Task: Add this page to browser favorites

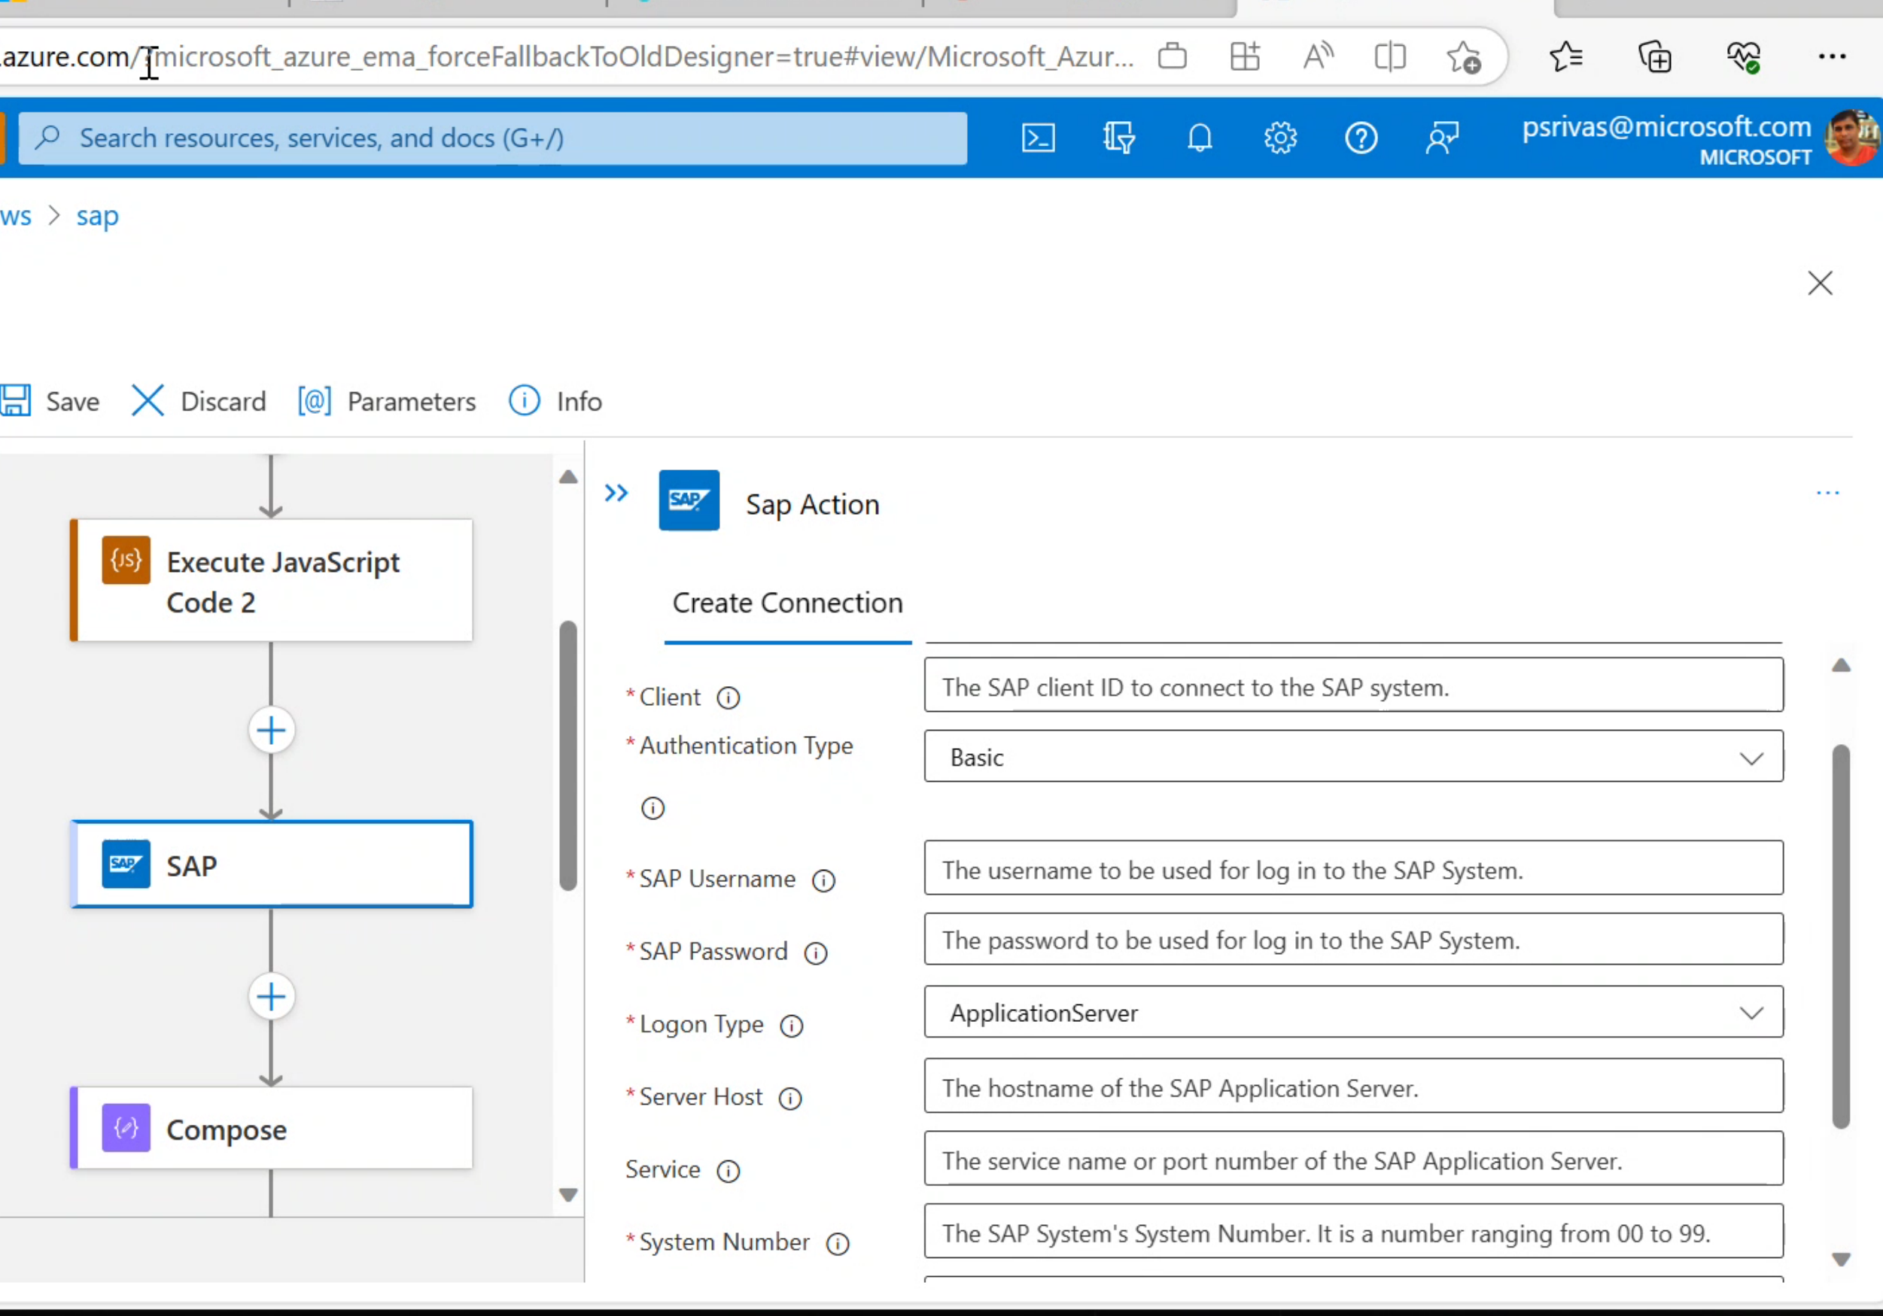Action: coord(1465,56)
